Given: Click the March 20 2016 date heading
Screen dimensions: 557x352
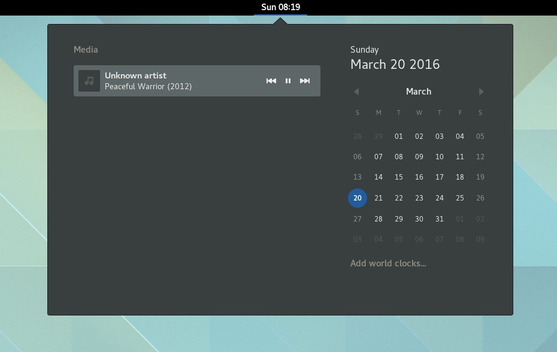Looking at the screenshot, I should tap(395, 64).
